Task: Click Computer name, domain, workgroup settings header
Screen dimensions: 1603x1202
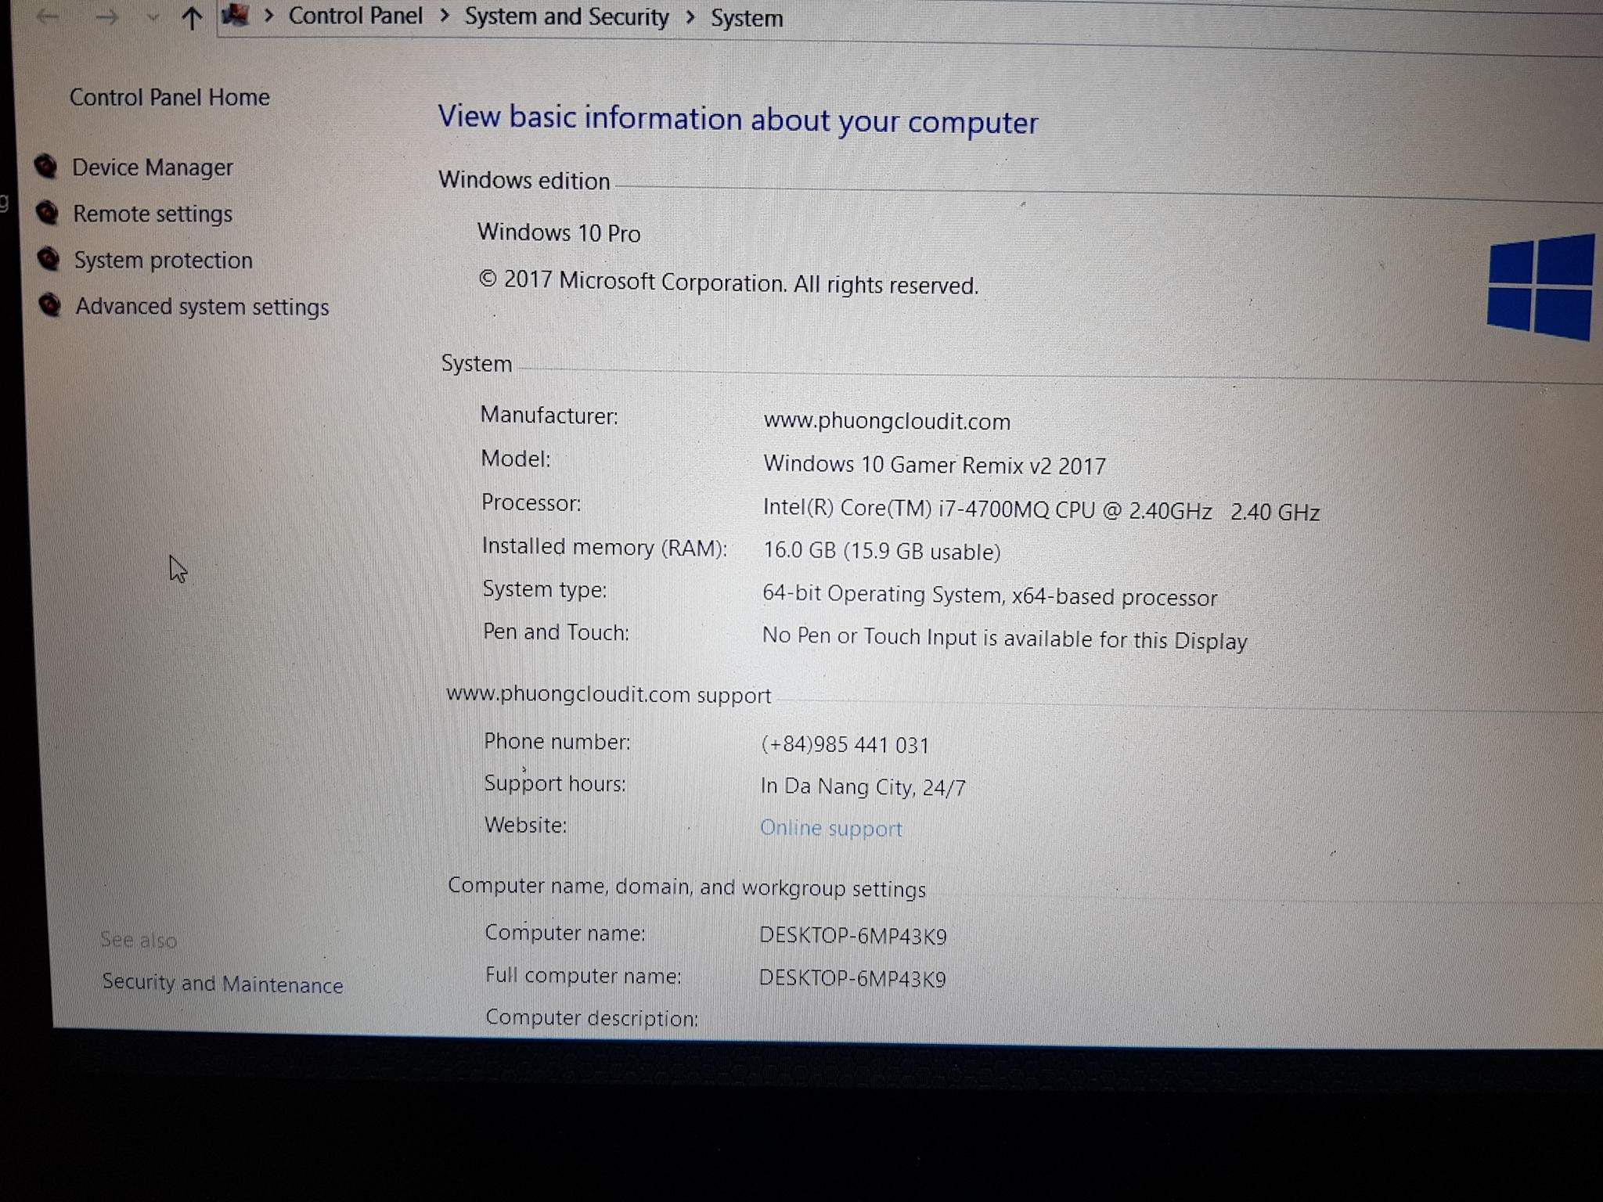Action: 687,887
